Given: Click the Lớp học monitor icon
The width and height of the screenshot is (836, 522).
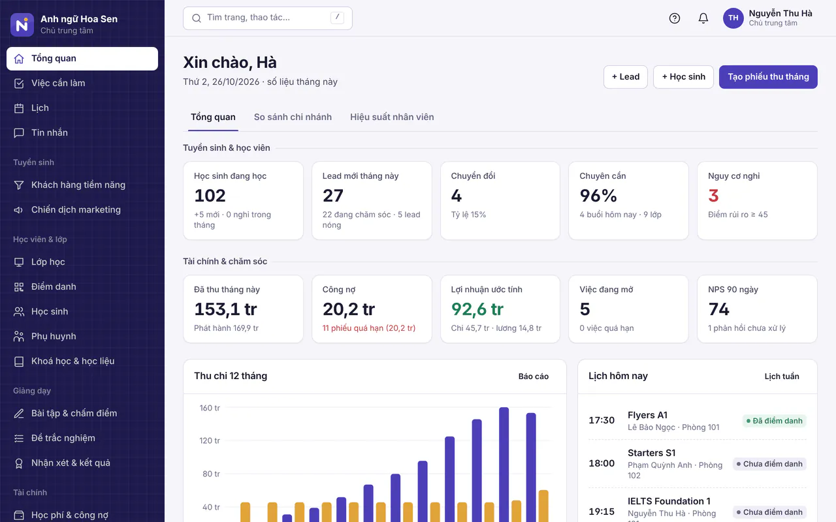Looking at the screenshot, I should point(19,262).
